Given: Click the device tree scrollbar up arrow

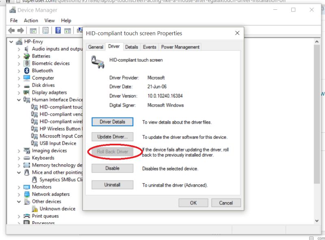Looking at the screenshot, I should 317,42.
